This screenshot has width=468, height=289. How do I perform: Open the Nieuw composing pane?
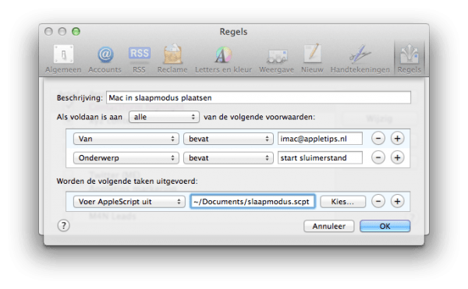(312, 59)
